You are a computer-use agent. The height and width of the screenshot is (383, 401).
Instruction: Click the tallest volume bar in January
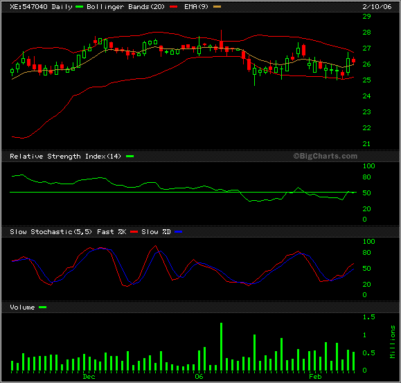[x=221, y=347]
